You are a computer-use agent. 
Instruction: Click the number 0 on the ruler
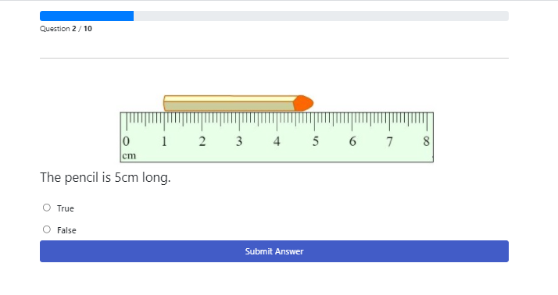coord(126,141)
